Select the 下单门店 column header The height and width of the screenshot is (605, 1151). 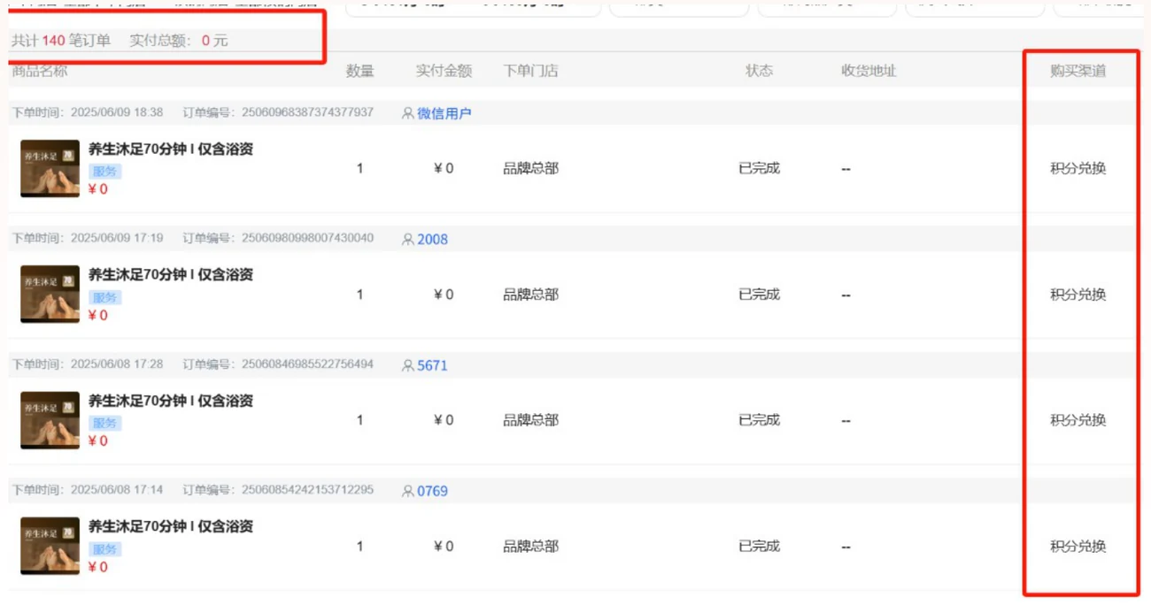coord(530,72)
